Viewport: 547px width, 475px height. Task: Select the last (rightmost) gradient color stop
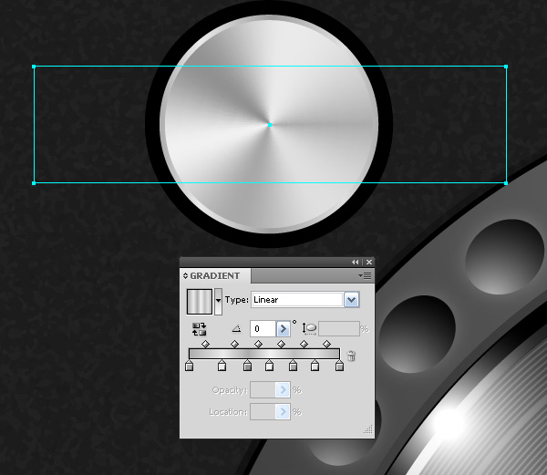pyautogui.click(x=339, y=366)
